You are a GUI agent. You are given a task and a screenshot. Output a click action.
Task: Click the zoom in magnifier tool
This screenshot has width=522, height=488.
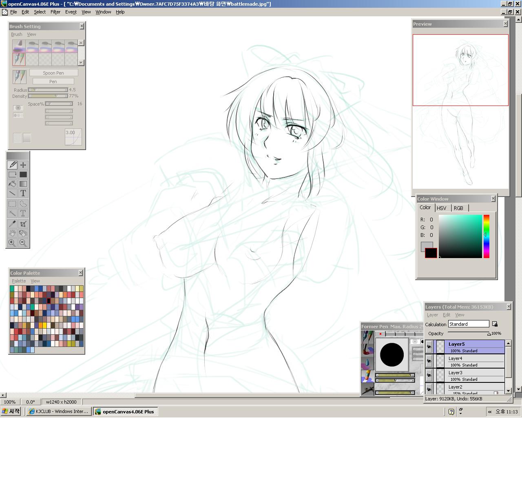12,243
